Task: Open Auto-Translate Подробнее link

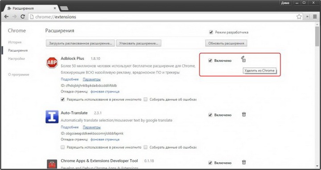Action: (70, 127)
